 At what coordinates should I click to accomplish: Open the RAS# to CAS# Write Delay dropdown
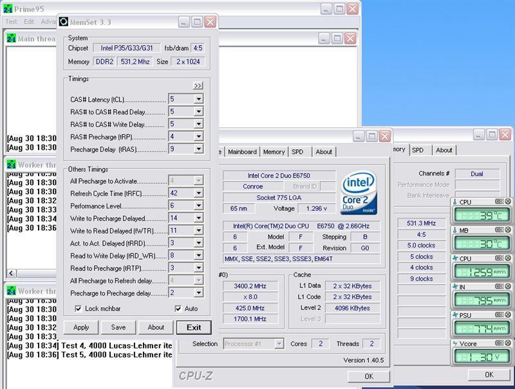(198, 124)
